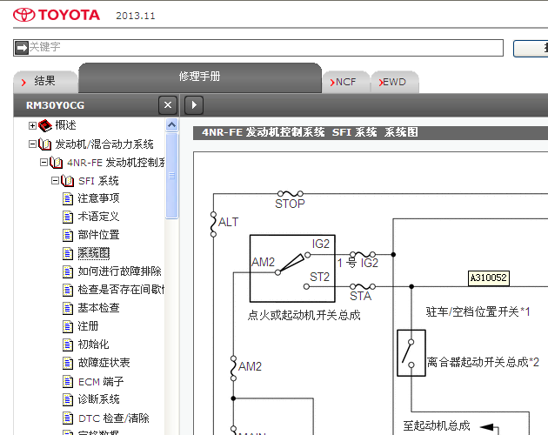Image resolution: width=548 pixels, height=435 pixels.
Task: Open the 初始化 page
Action: pos(93,345)
